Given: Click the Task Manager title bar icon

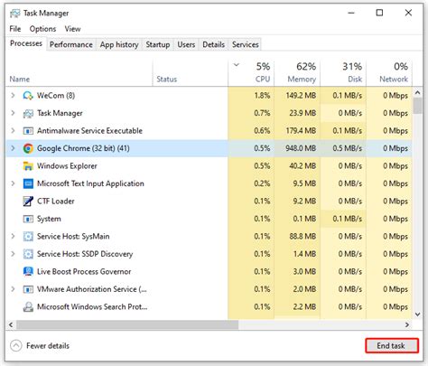Looking at the screenshot, I should point(14,14).
